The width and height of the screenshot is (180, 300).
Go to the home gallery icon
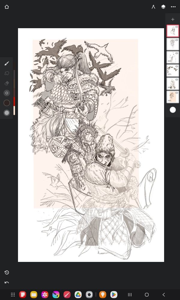(x=7, y=7)
